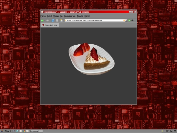177x133 pixels.
Task: Stop loading with the grey X icon
Action: 57,20
